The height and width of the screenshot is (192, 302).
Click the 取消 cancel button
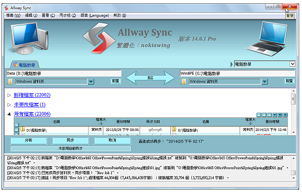[x=112, y=141]
